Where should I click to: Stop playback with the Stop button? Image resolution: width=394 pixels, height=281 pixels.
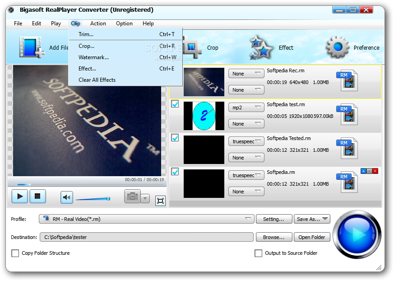click(x=38, y=197)
